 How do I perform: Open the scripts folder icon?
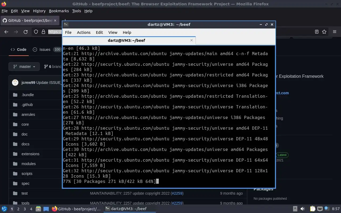tap(15, 174)
